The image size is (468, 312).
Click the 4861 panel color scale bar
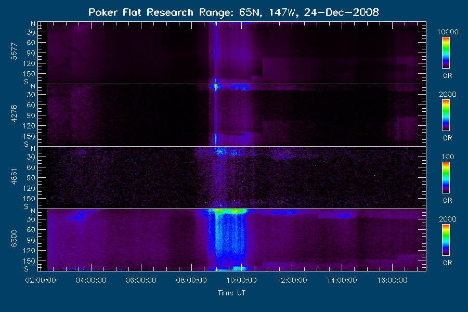click(446, 178)
